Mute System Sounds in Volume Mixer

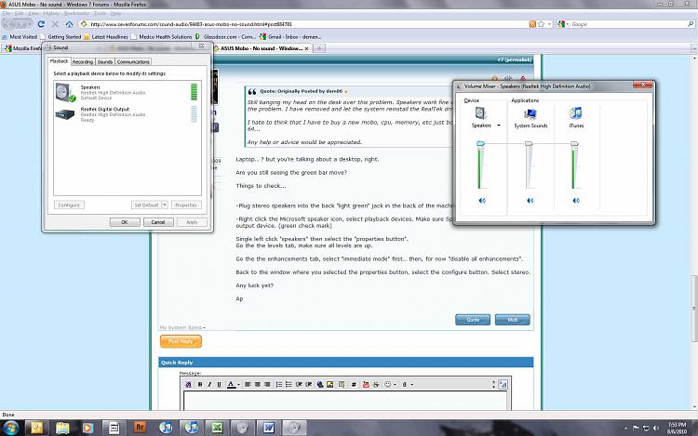pos(530,201)
